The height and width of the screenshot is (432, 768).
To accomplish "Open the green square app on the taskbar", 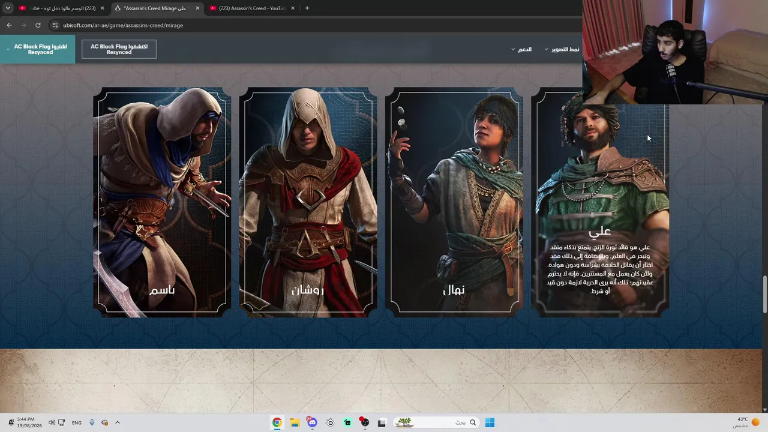I will tap(347, 422).
